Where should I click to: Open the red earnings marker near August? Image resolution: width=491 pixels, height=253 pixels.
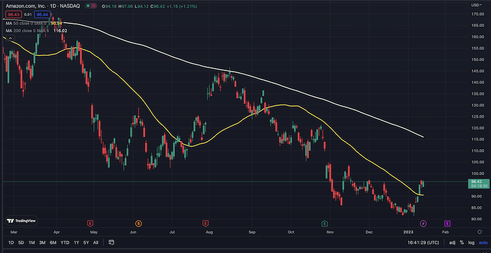click(x=206, y=224)
